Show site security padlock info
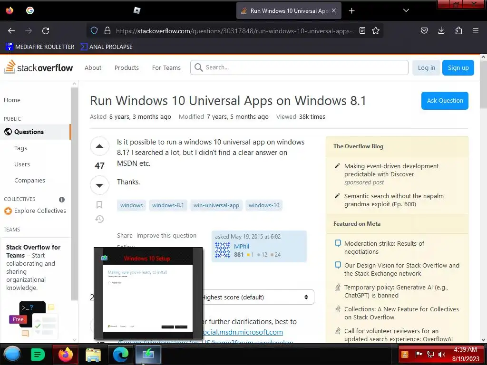The image size is (487, 365). (107, 30)
